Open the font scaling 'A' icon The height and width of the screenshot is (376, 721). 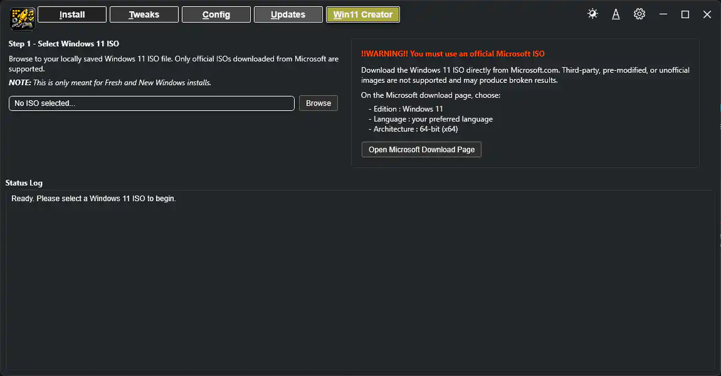[616, 14]
